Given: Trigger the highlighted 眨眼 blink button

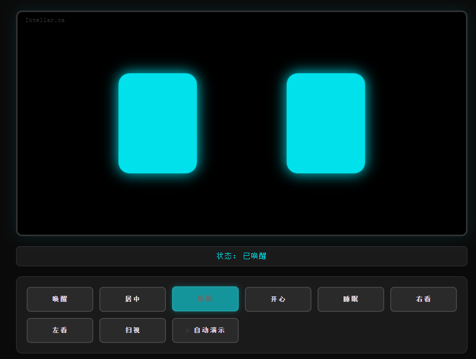Looking at the screenshot, I should (x=205, y=299).
